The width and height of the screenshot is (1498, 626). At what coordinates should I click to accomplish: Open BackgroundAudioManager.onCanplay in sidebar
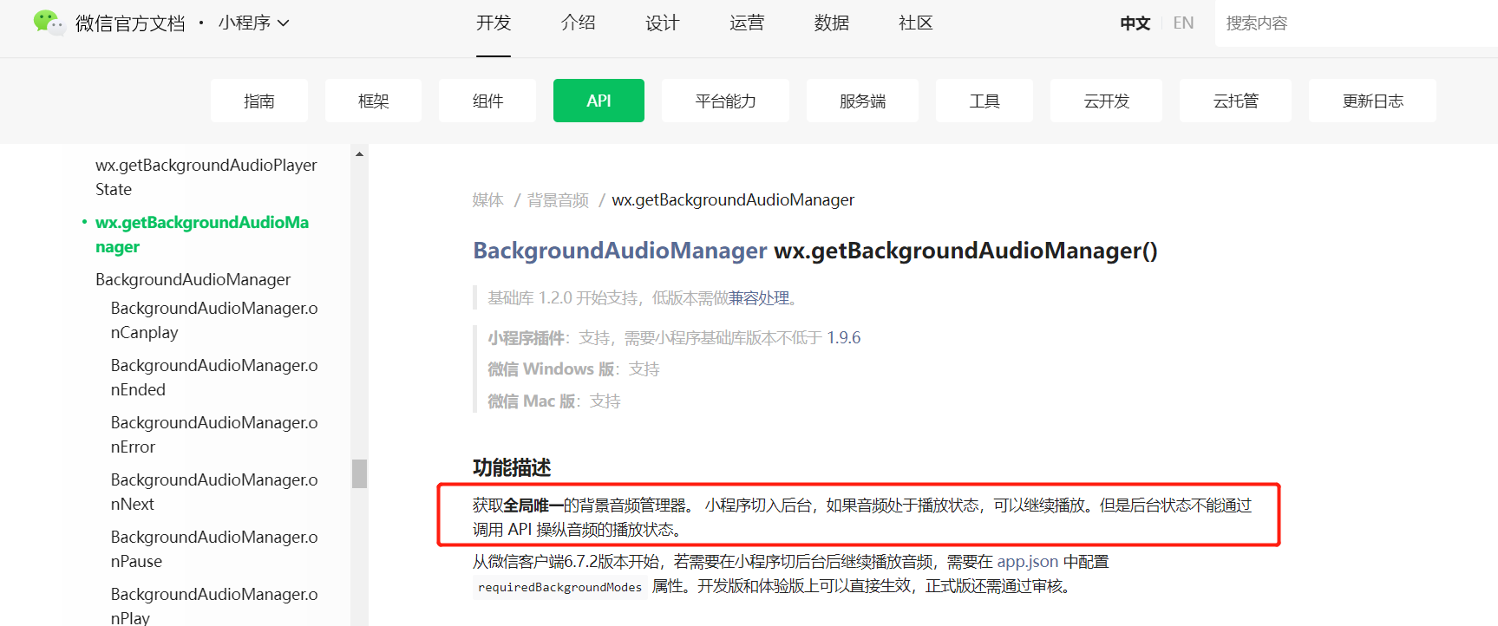click(x=214, y=320)
